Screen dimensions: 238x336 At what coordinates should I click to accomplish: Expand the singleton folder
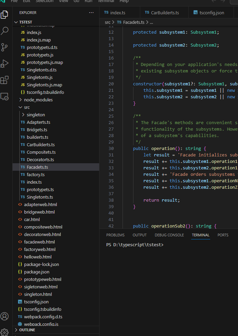(x=36, y=115)
